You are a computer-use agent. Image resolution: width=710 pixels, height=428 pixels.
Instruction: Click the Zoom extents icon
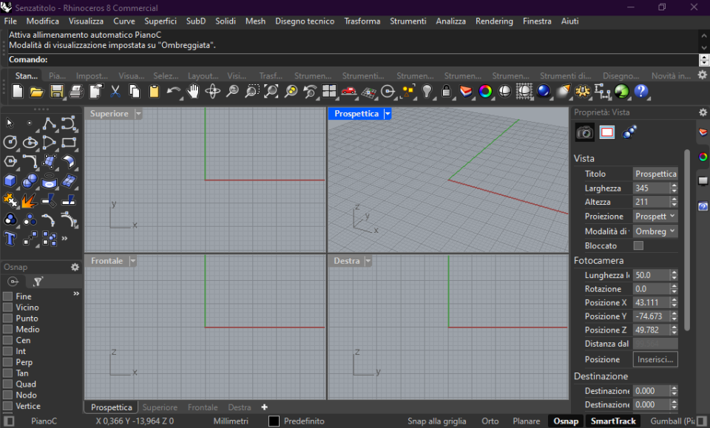click(271, 92)
